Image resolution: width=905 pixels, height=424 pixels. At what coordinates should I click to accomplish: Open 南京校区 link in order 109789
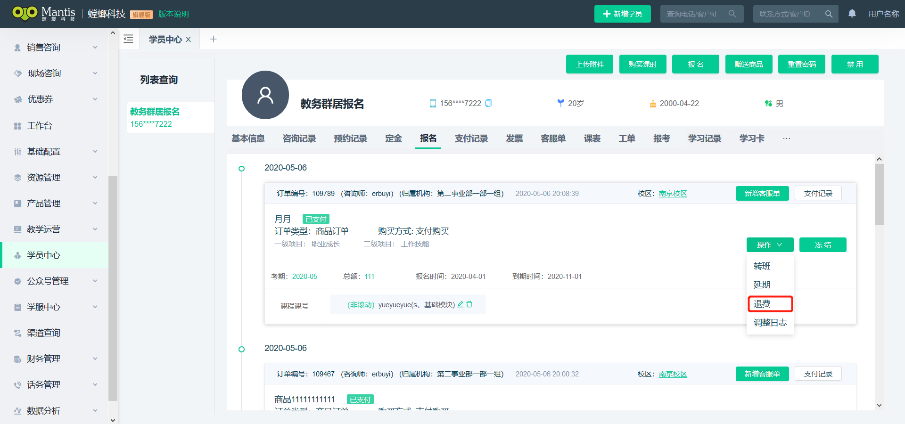click(673, 194)
